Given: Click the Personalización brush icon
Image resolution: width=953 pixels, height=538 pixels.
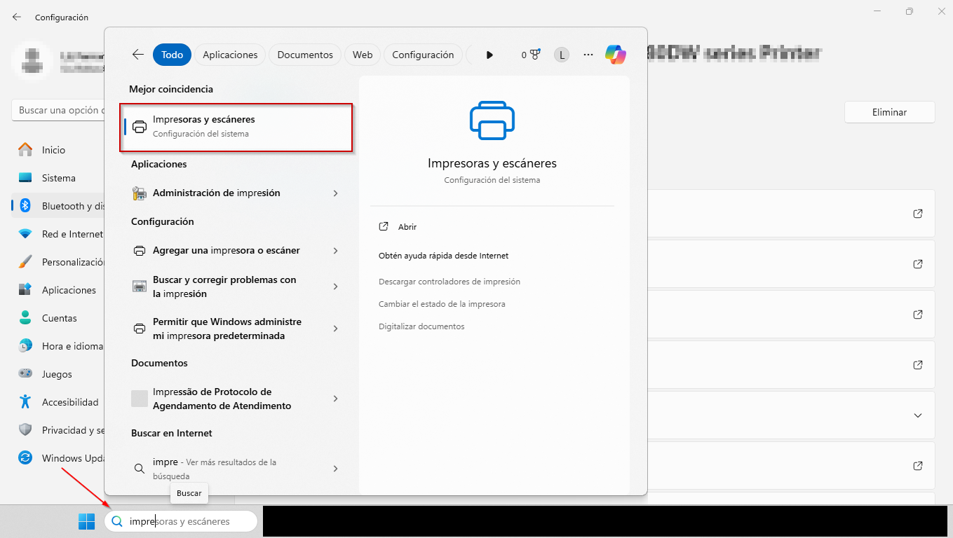Looking at the screenshot, I should pos(25,262).
